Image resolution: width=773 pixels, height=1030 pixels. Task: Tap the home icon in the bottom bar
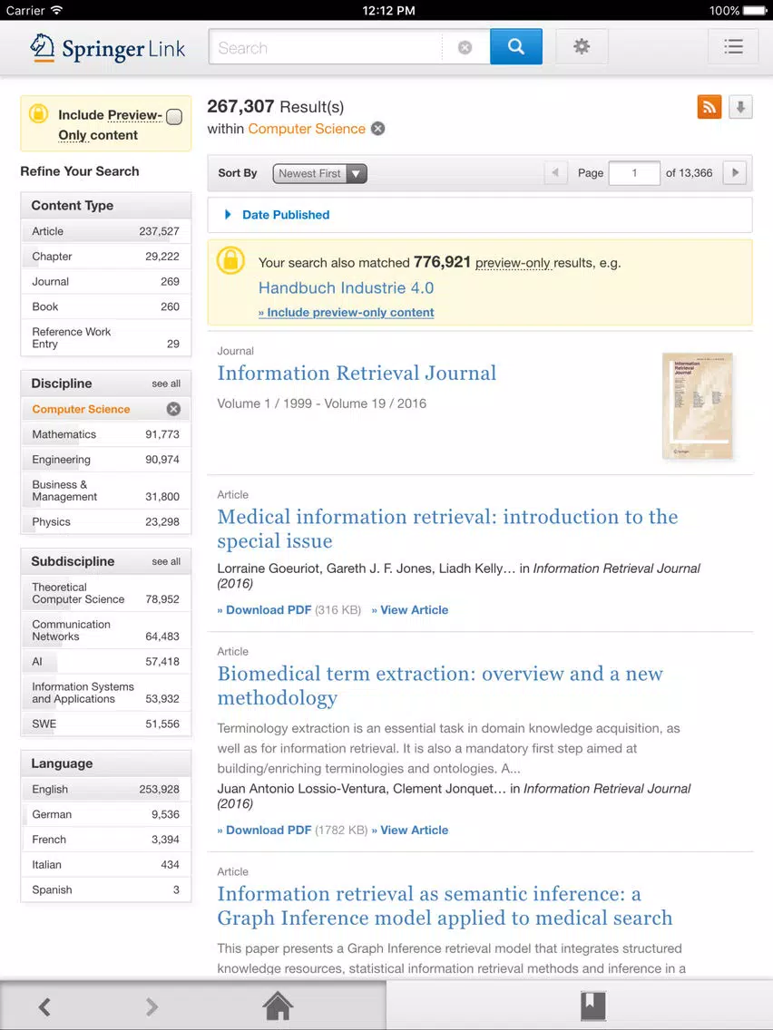(x=278, y=1006)
